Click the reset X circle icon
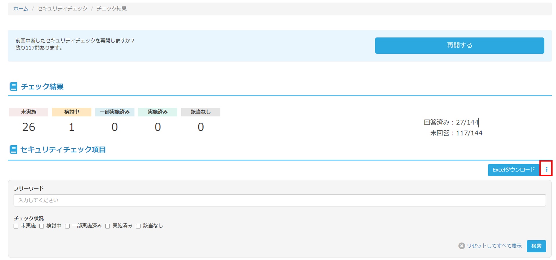The height and width of the screenshot is (260, 556). tap(462, 246)
